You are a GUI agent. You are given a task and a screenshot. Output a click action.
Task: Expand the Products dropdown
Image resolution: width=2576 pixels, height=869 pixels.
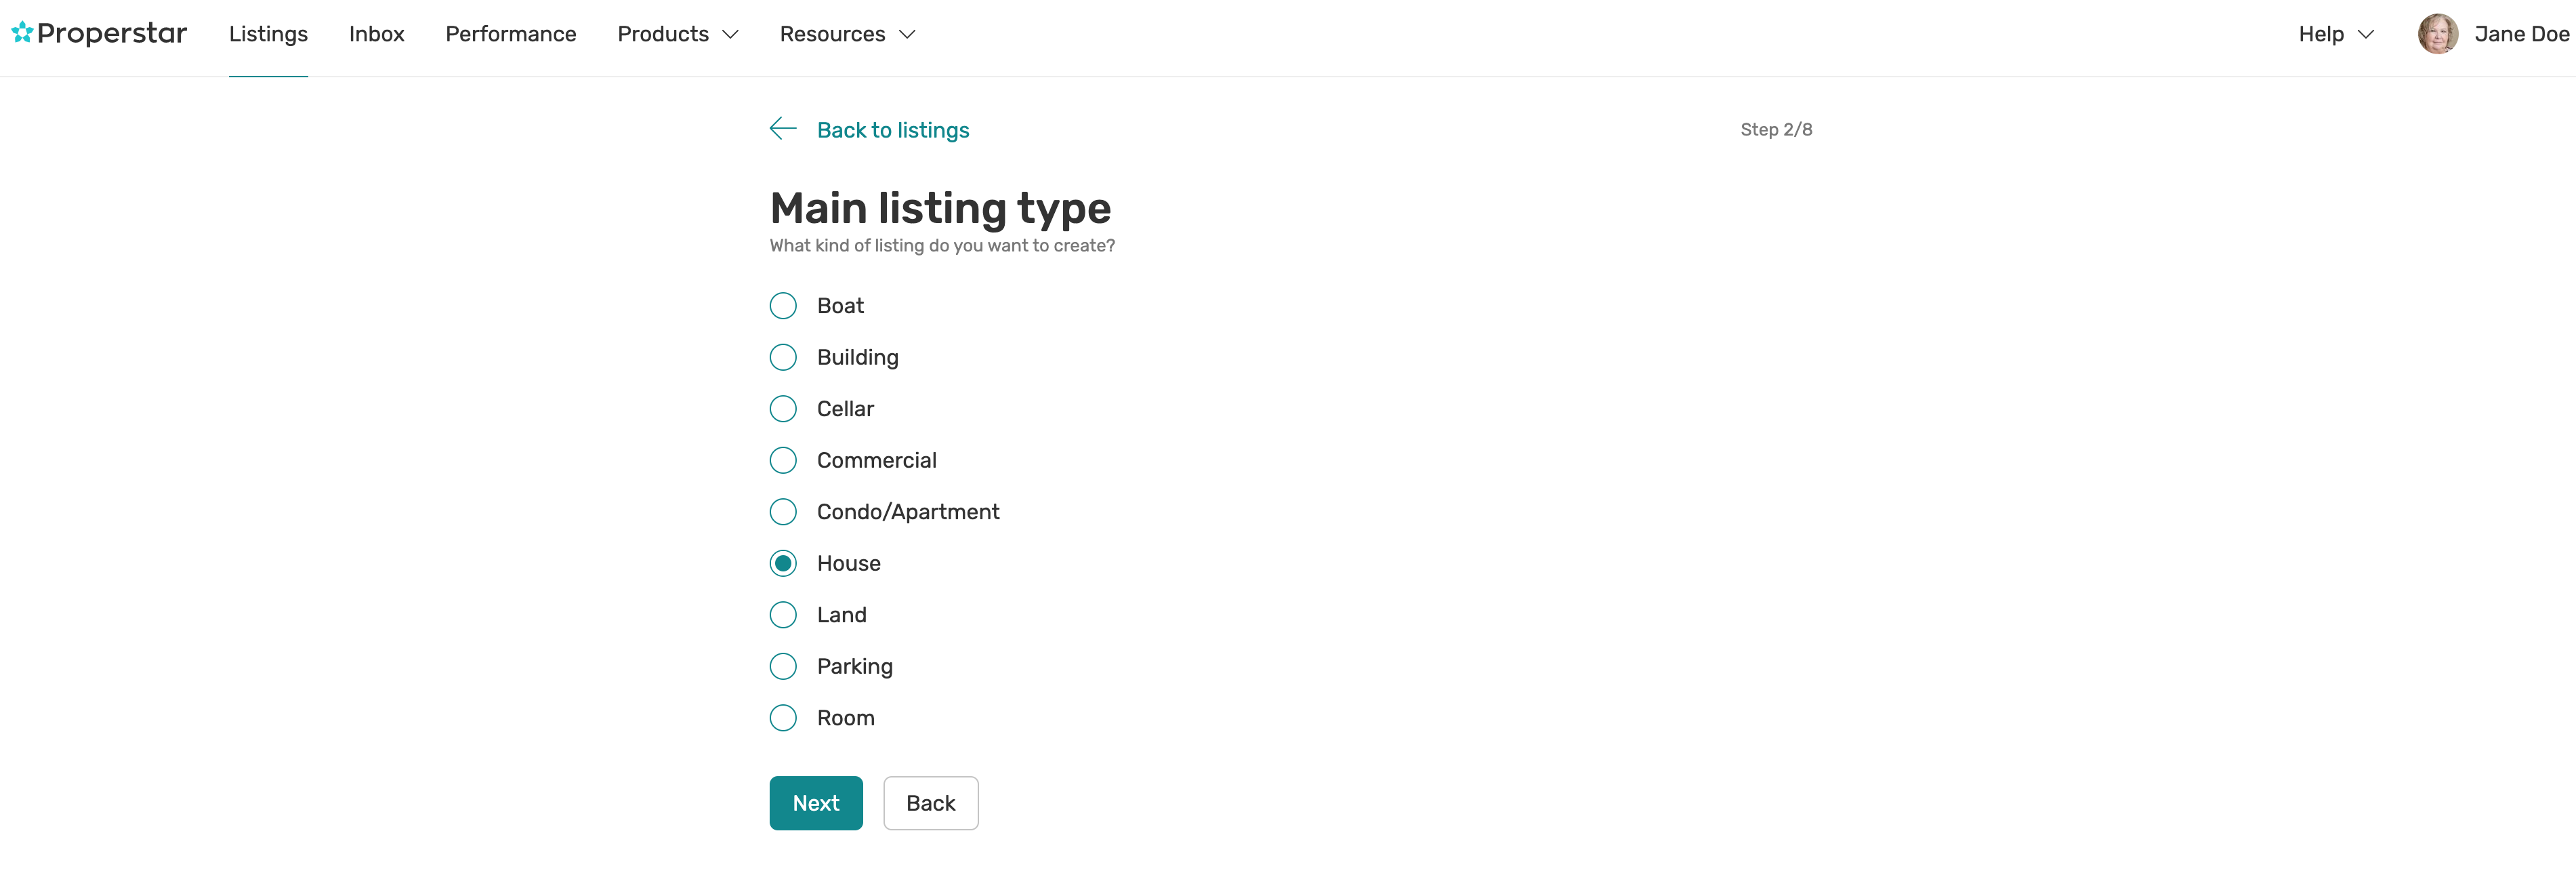coord(677,33)
